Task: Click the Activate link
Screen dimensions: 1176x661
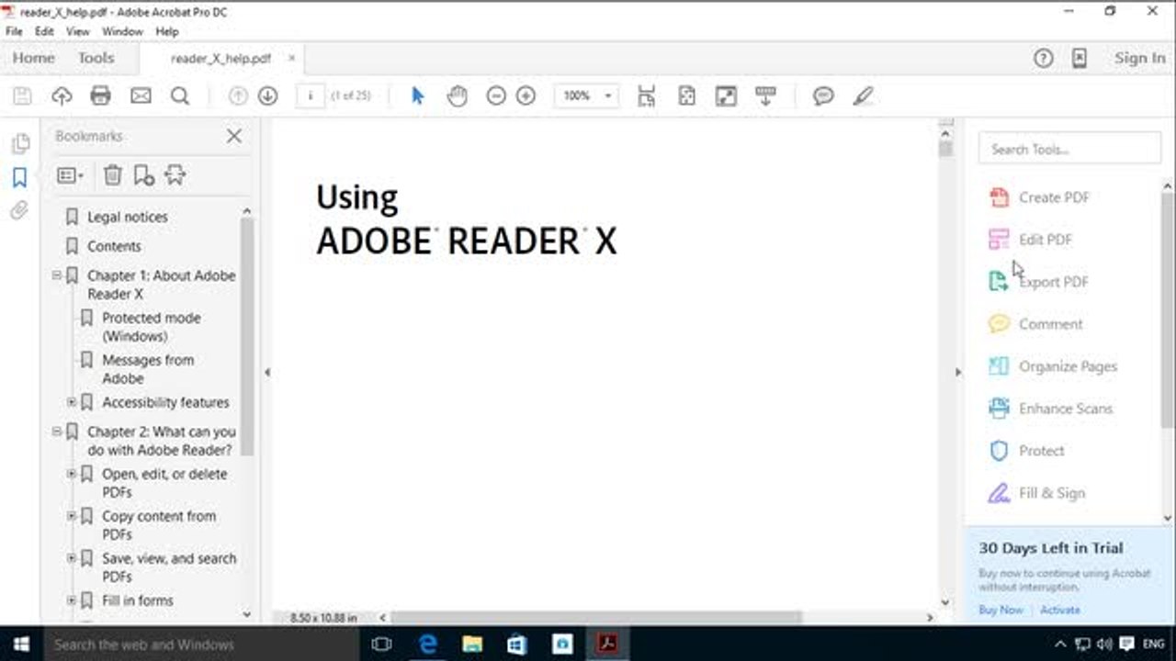Action: pyautogui.click(x=1060, y=610)
